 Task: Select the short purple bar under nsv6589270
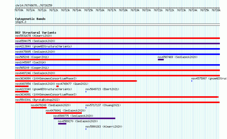pos(62,124)
